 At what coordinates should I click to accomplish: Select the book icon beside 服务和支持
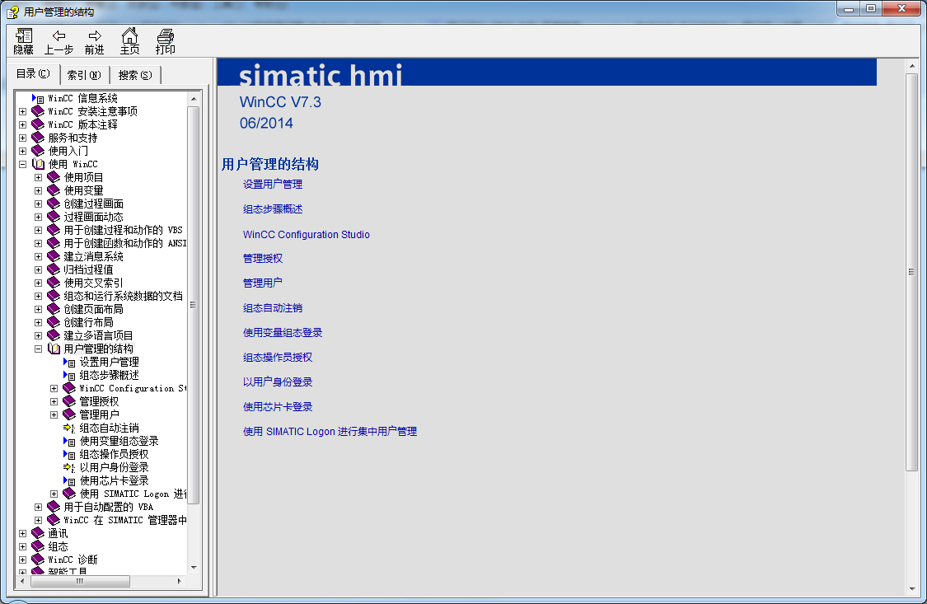pos(38,138)
